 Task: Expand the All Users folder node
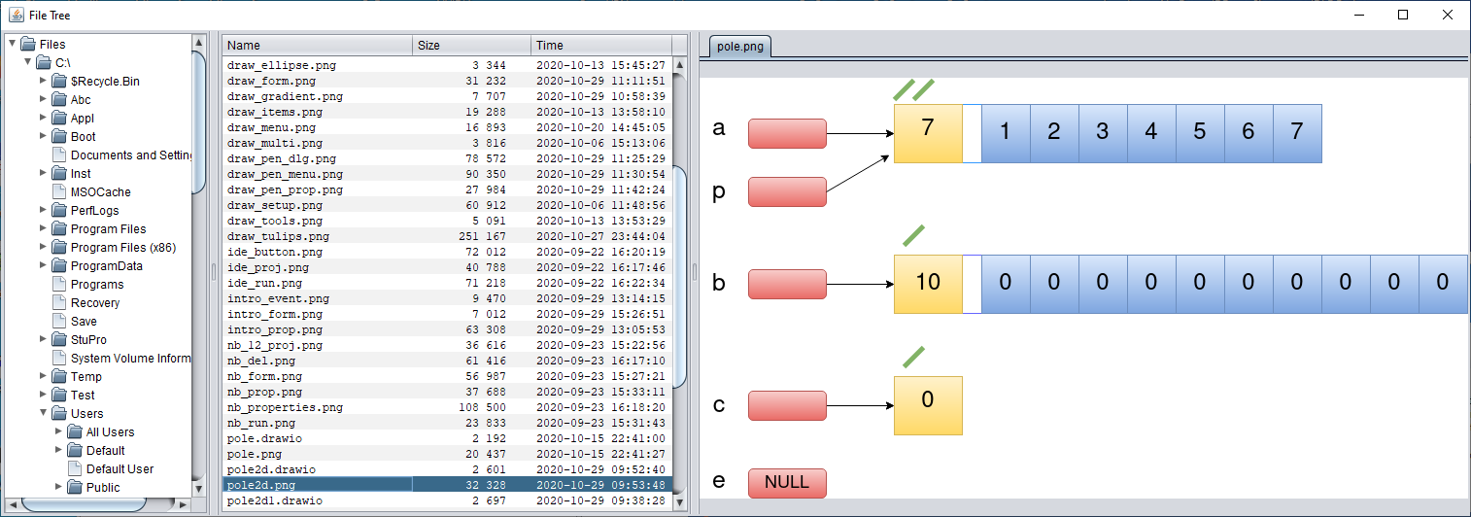pyautogui.click(x=59, y=431)
